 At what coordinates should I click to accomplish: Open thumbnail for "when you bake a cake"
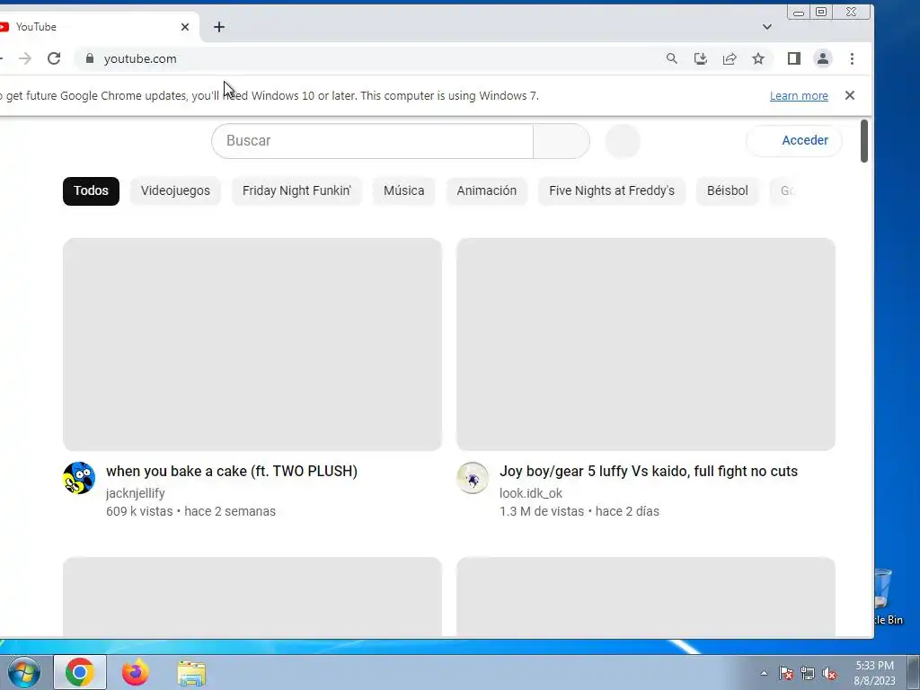(x=252, y=344)
